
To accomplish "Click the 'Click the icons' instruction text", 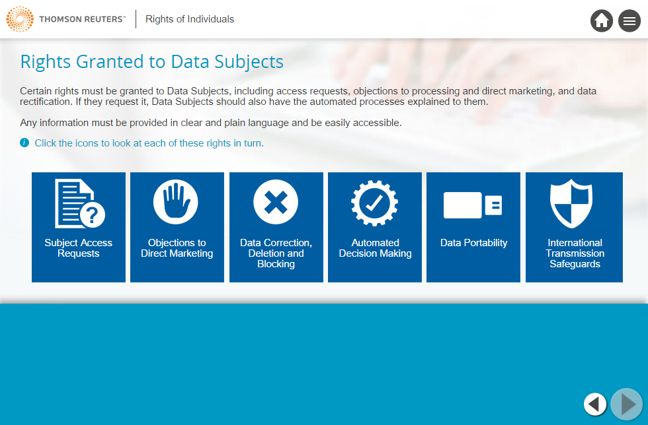I will coord(149,143).
